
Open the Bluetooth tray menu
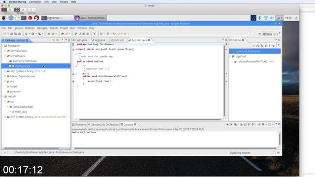pos(259,18)
